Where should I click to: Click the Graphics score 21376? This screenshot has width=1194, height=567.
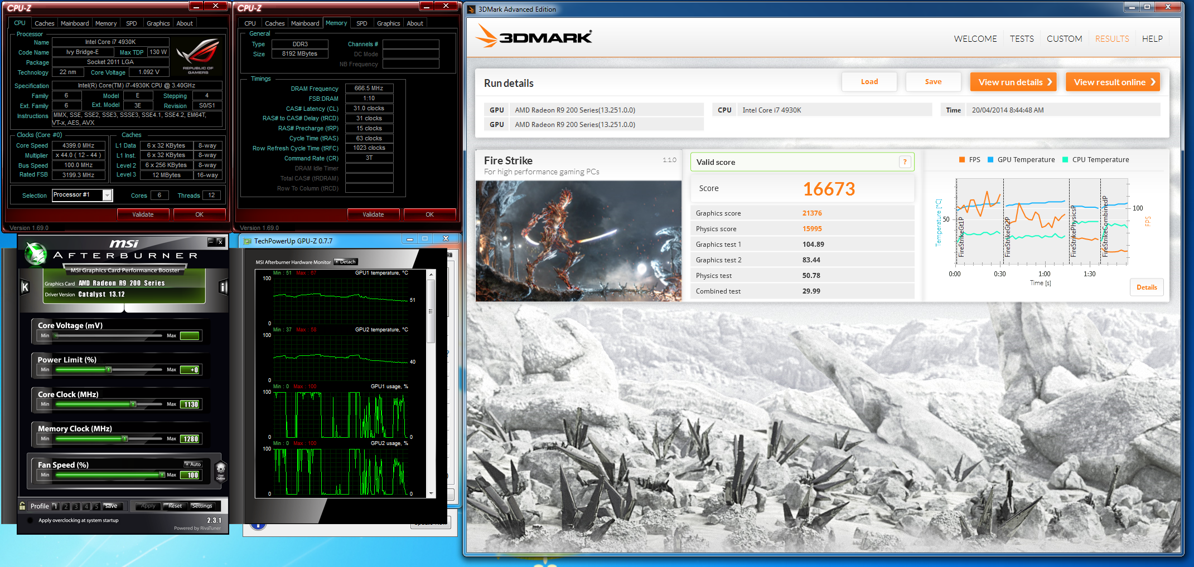click(x=812, y=213)
